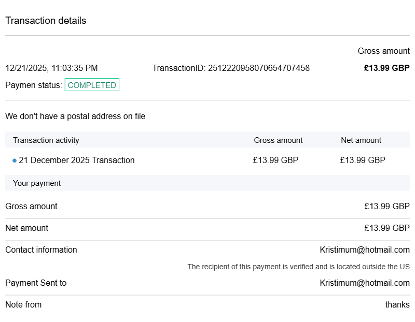Click the Transaction details heading
Image resolution: width=415 pixels, height=322 pixels.
(46, 21)
